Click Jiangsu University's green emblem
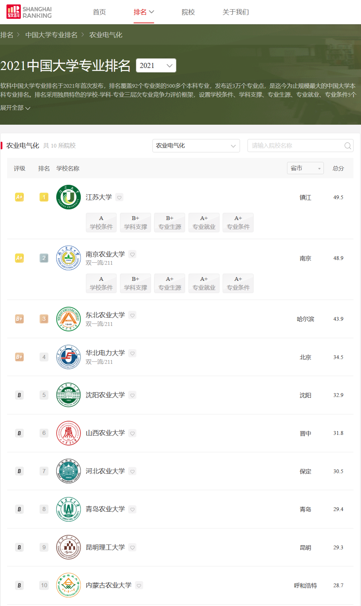This screenshot has width=361, height=606. (68, 197)
